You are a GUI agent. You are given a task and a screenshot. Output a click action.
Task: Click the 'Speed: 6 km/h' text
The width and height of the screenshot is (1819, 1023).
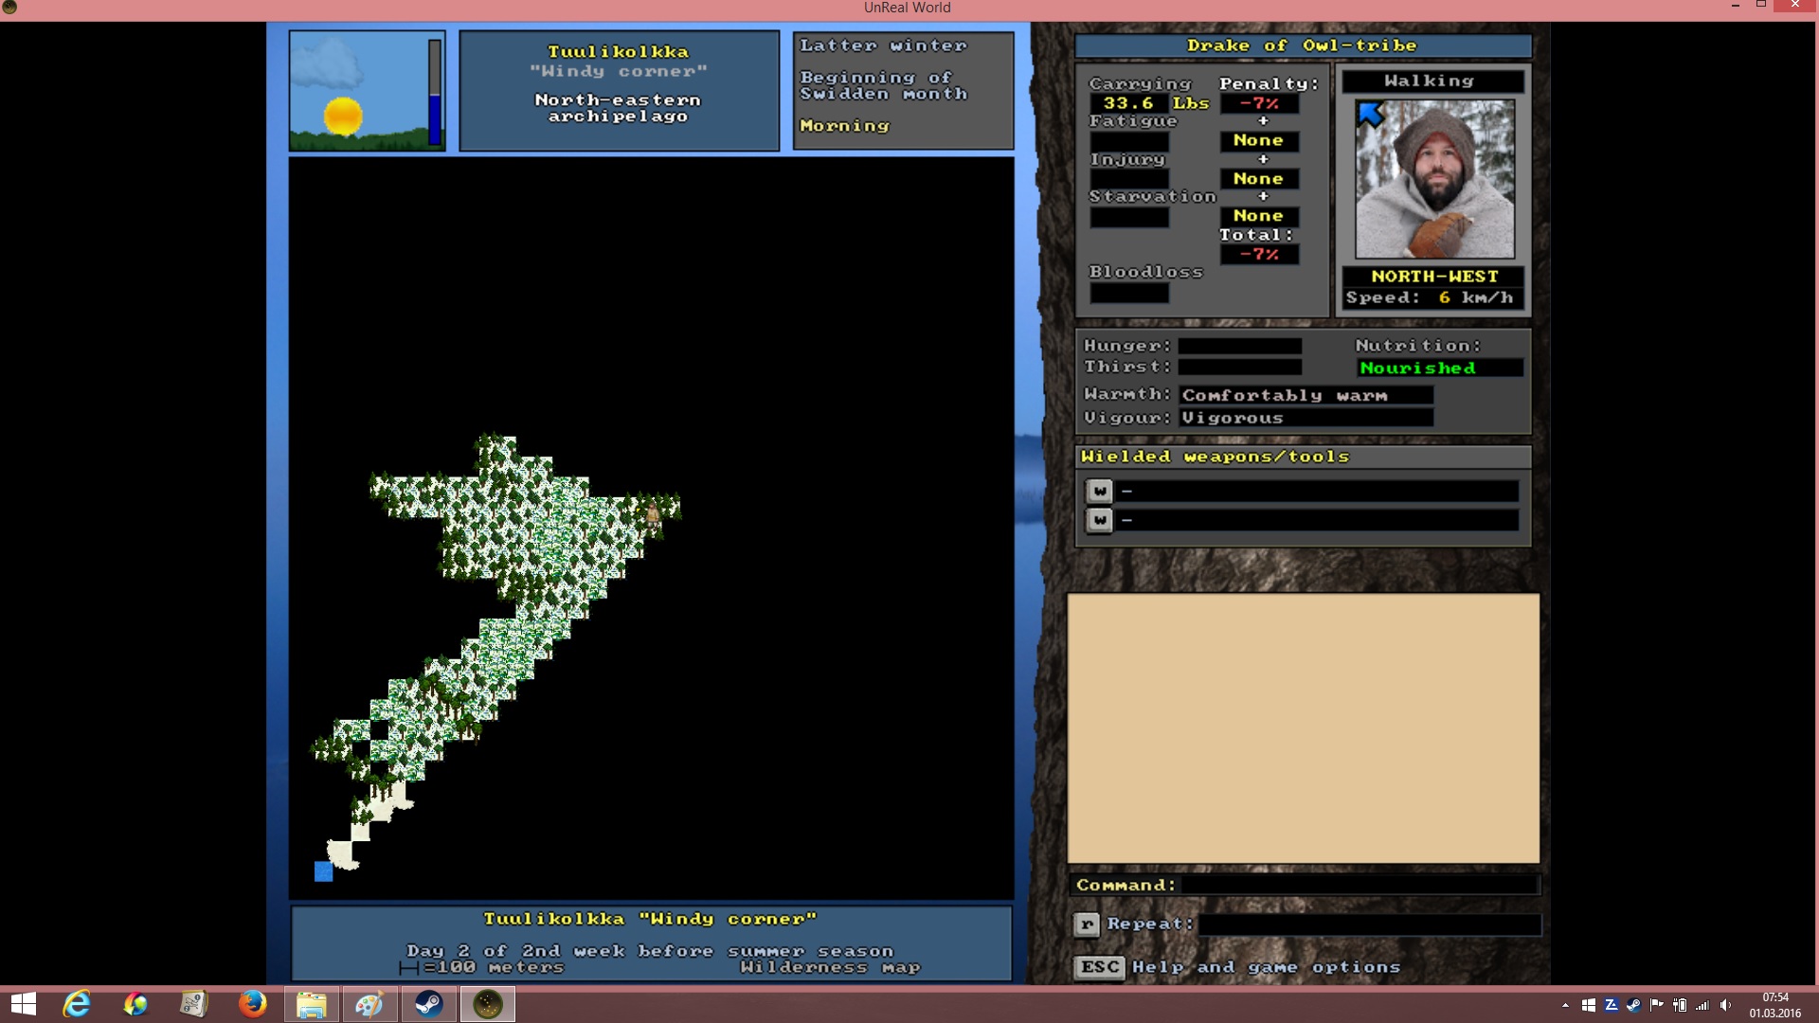point(1430,297)
